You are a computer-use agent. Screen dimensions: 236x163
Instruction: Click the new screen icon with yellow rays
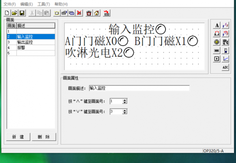point(57,13)
